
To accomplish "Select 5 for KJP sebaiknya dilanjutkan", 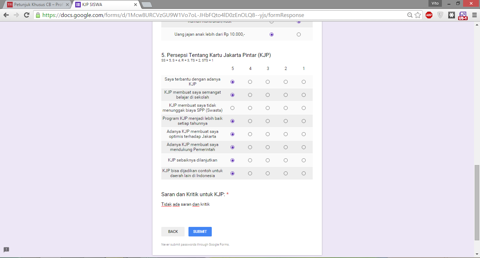I will point(232,160).
